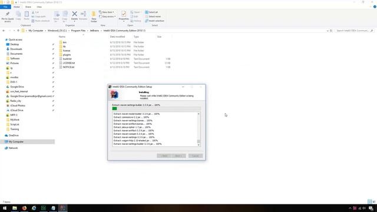
Task: Open Downloads in the navigation pane
Action: point(16,49)
